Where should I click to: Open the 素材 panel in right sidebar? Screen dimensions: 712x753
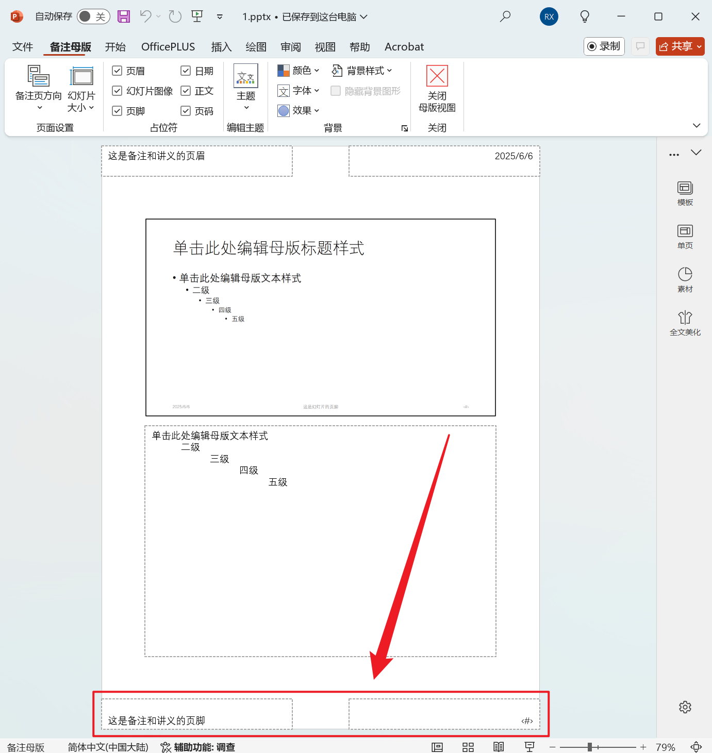pyautogui.click(x=685, y=280)
